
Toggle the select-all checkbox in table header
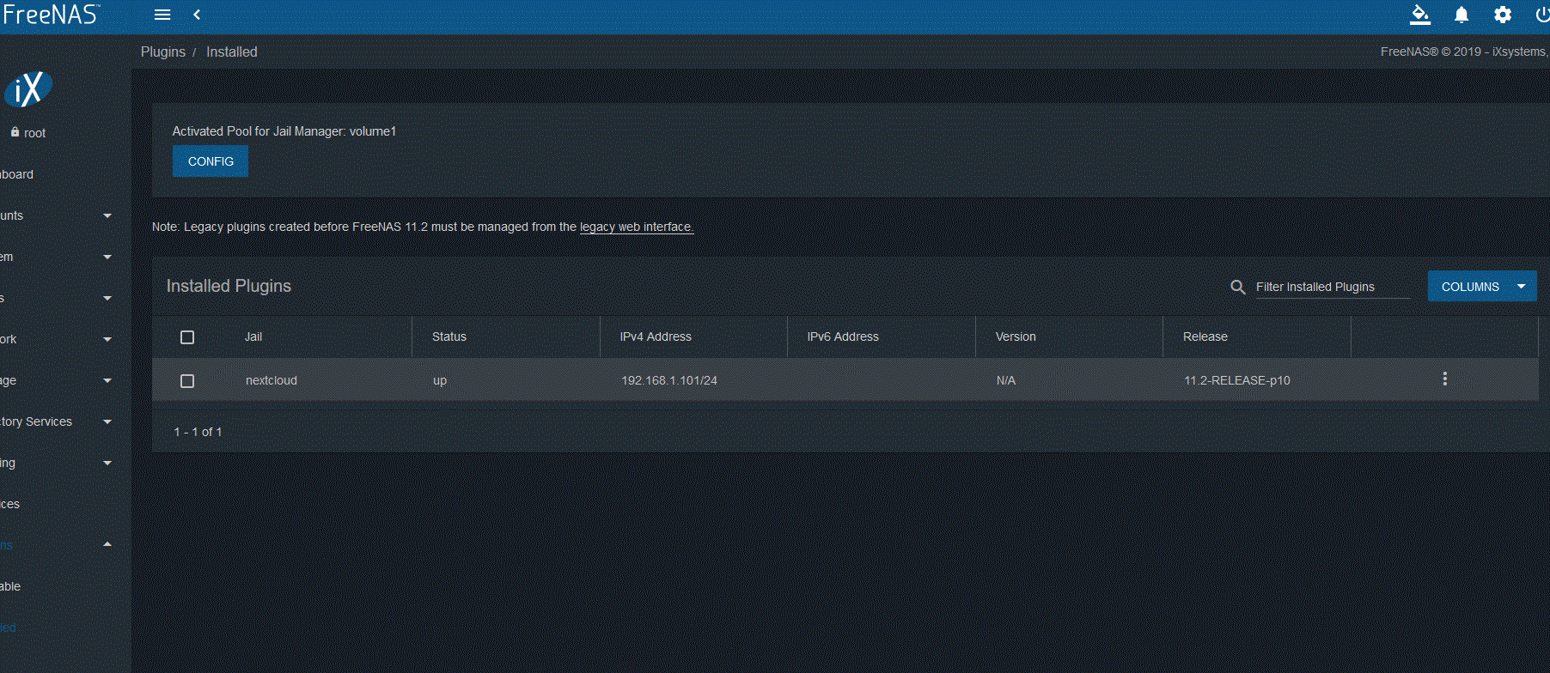(187, 337)
